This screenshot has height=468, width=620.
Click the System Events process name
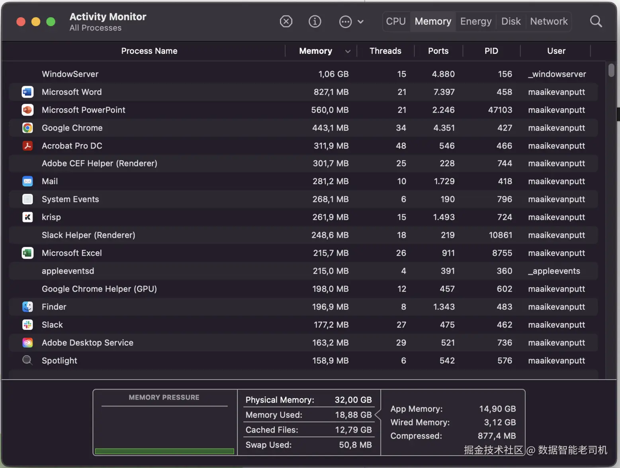pyautogui.click(x=70, y=199)
